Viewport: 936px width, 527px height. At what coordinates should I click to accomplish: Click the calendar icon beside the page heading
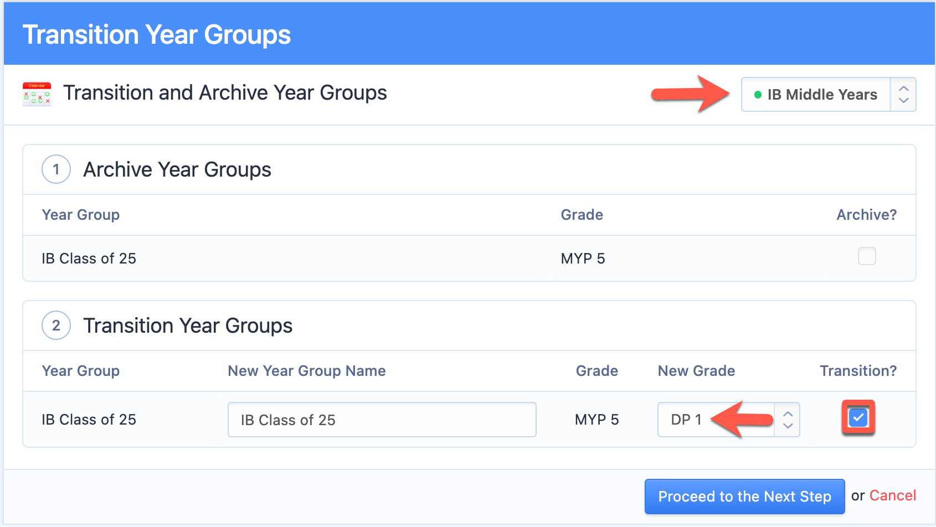[x=37, y=94]
